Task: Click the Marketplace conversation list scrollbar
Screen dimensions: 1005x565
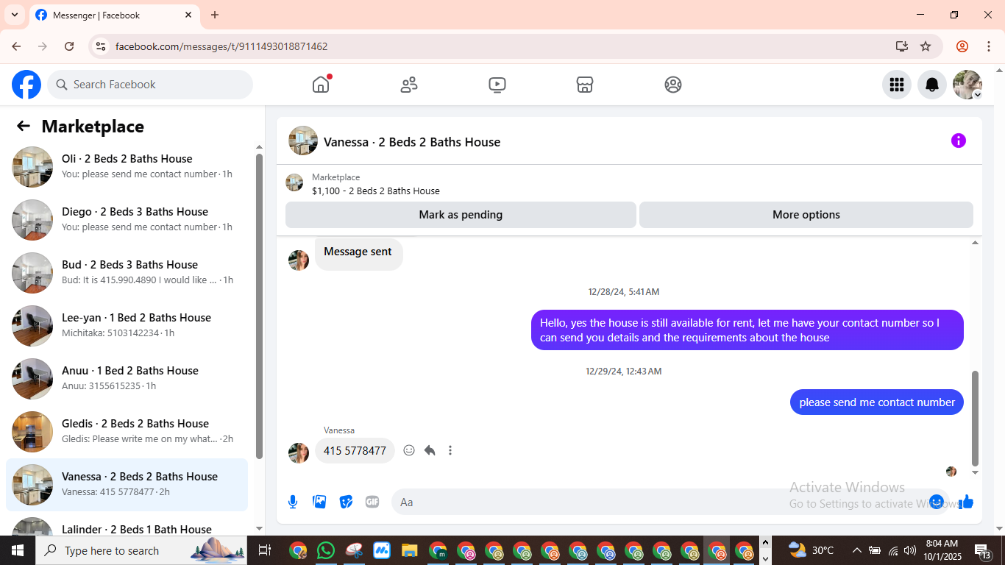Action: (x=259, y=305)
